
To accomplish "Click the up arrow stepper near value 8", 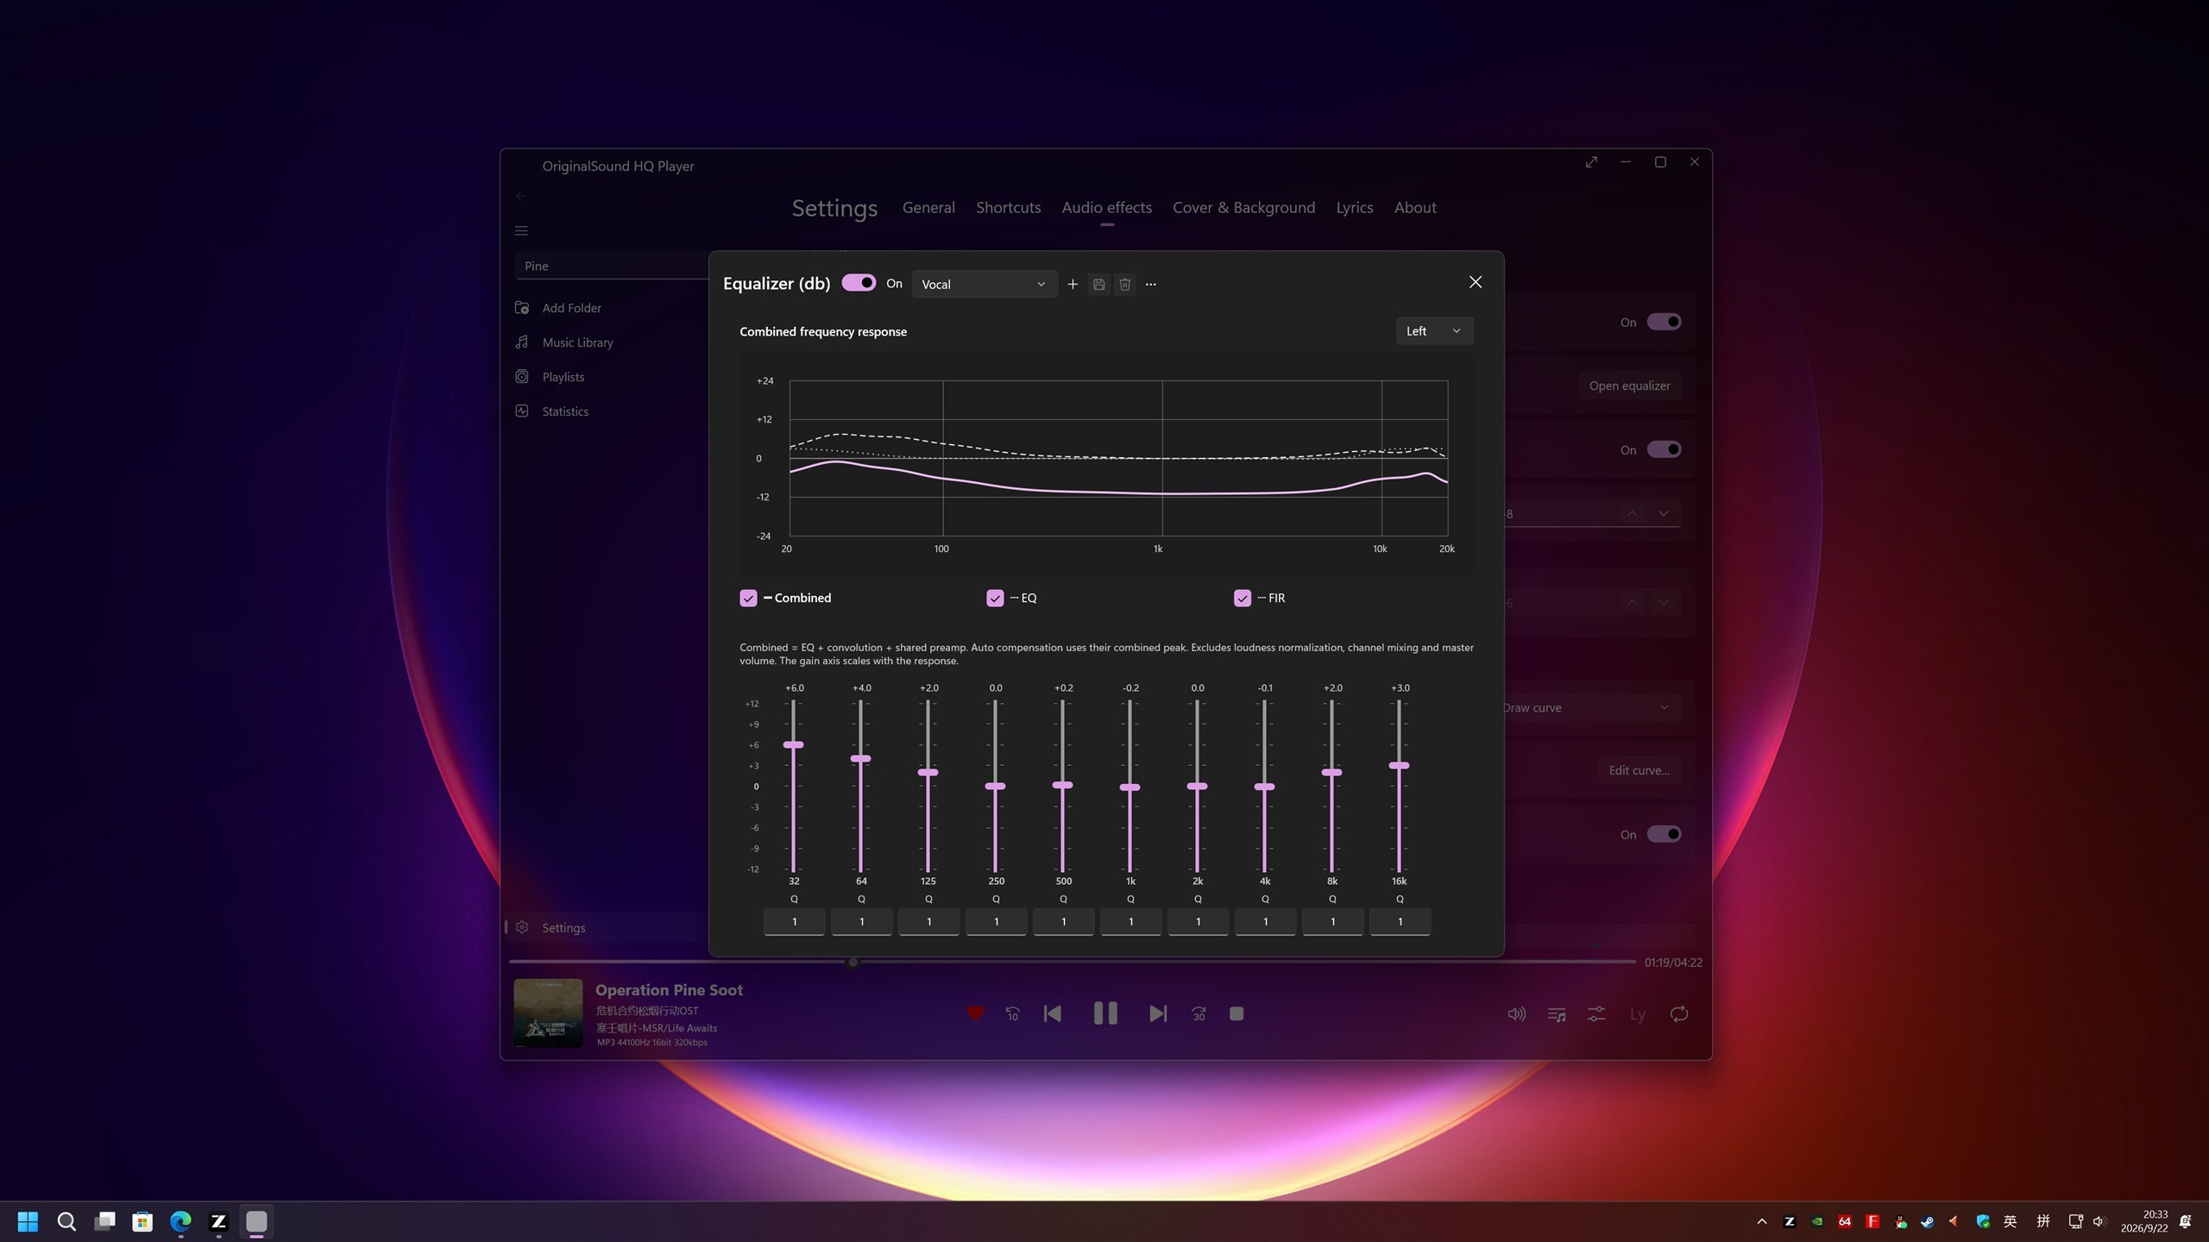I will tap(1632, 513).
